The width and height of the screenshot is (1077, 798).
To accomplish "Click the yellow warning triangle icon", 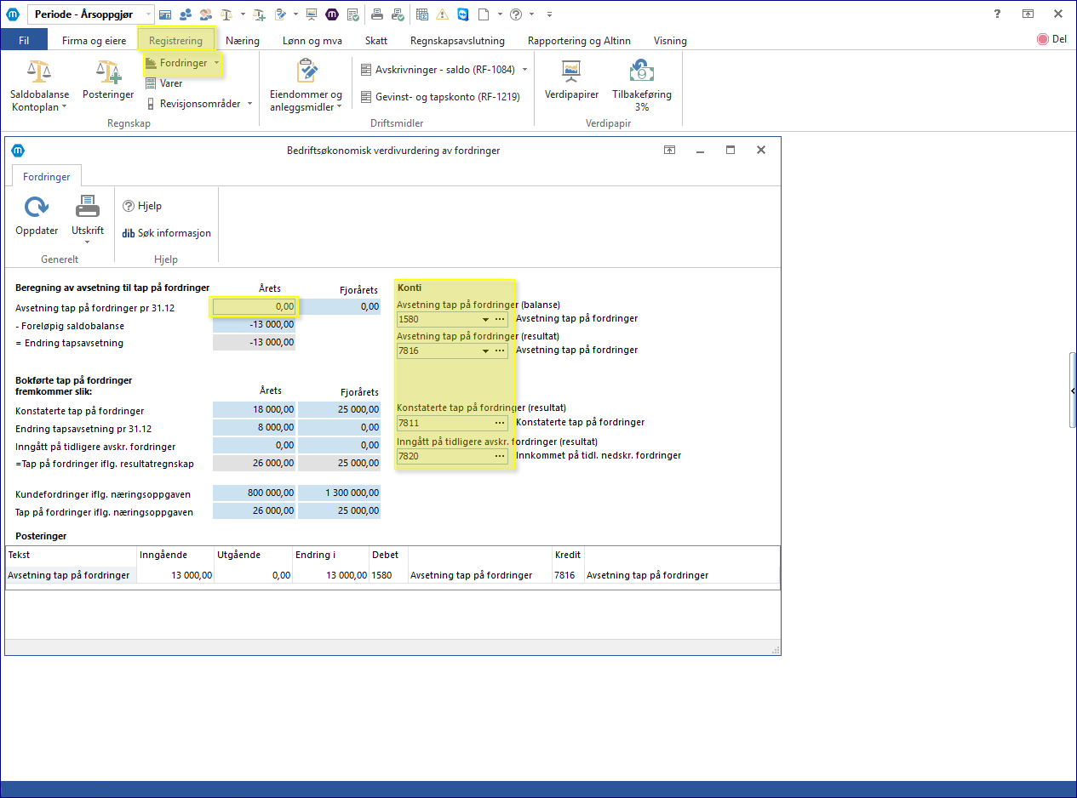I will click(x=442, y=14).
